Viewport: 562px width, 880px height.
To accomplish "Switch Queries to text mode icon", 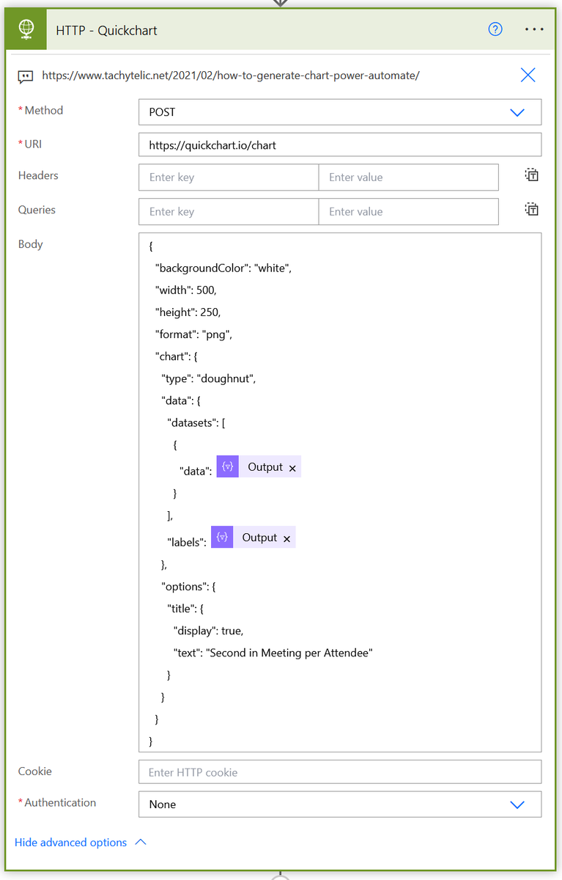I will [531, 210].
